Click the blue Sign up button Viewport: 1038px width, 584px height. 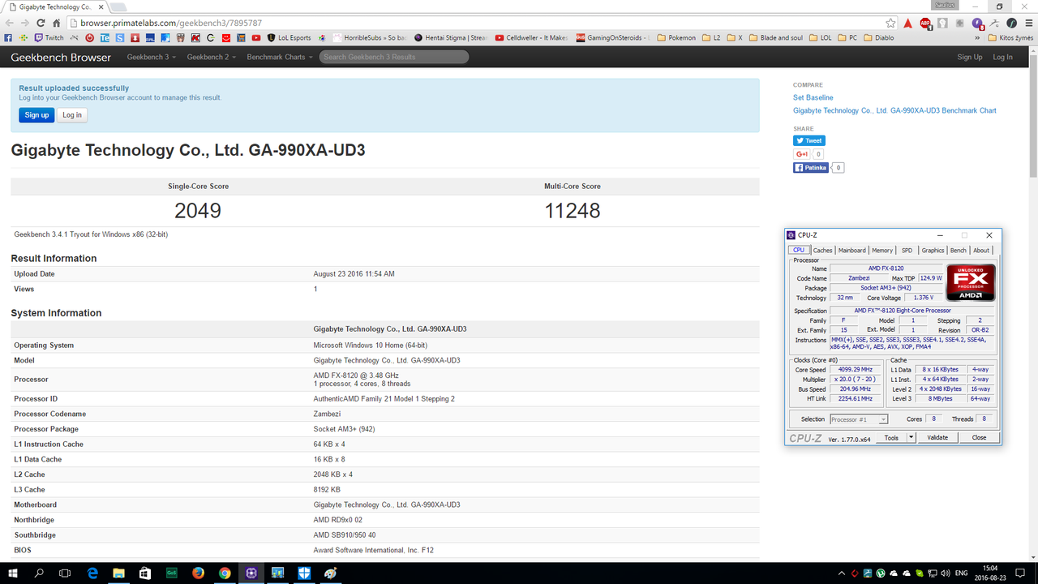36,115
